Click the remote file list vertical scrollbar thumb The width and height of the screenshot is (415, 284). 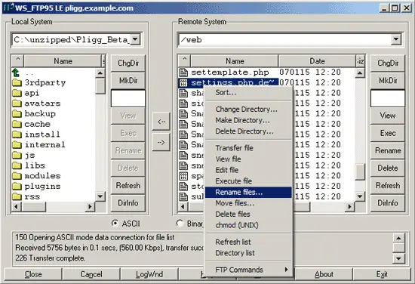coord(360,171)
